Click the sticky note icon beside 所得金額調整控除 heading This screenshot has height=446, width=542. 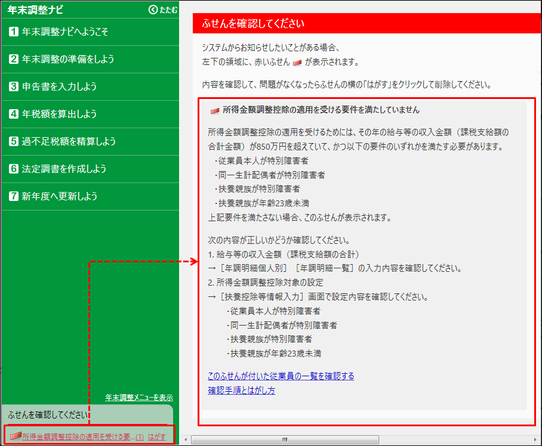pyautogui.click(x=215, y=111)
